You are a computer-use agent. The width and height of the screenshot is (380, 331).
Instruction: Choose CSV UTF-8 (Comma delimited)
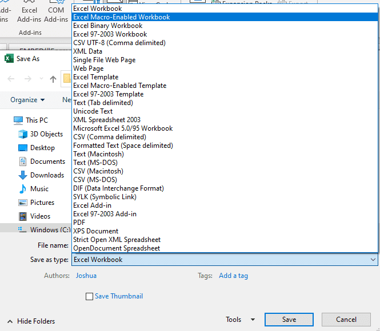click(x=225, y=43)
